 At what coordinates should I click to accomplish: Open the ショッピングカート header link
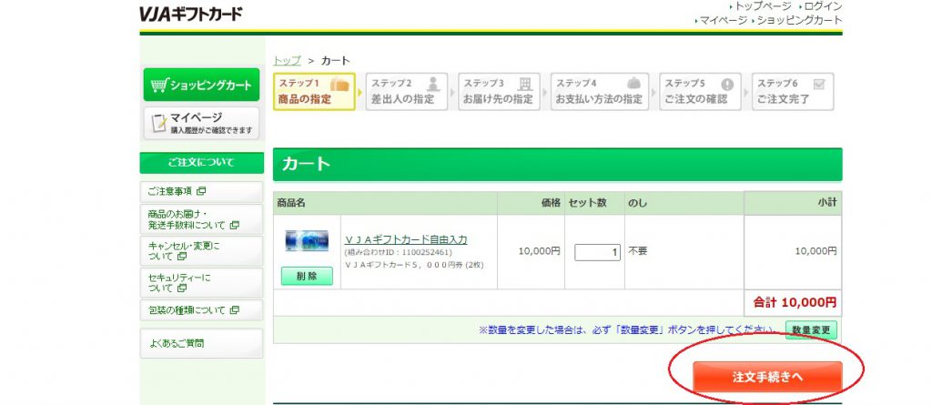(799, 20)
